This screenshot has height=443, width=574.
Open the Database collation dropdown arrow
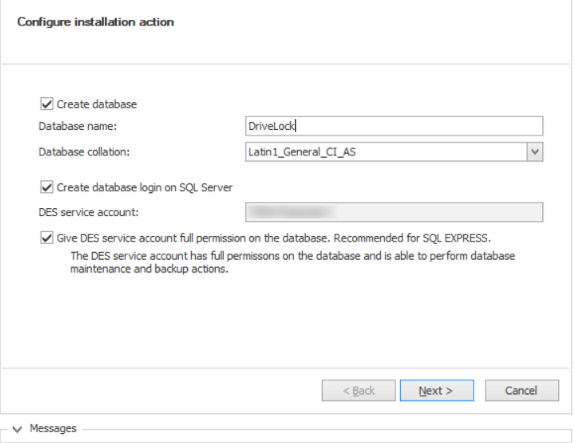click(x=534, y=152)
